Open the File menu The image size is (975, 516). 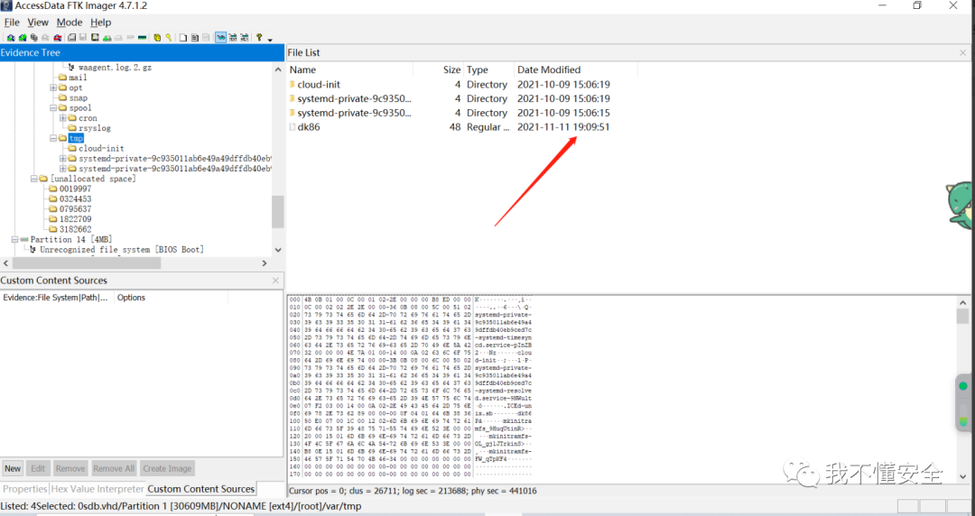[12, 23]
